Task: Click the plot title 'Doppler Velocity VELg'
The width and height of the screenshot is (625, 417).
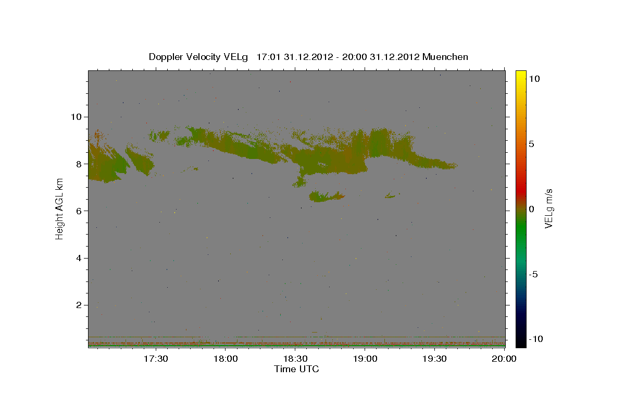Action: [x=198, y=57]
